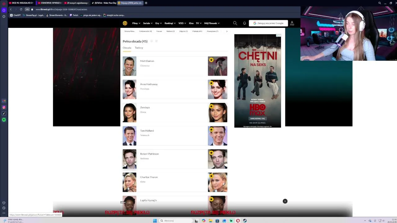Screen dimensions: 397x223
Task: Open the Robert Pattinson name link
Action: click(149, 154)
